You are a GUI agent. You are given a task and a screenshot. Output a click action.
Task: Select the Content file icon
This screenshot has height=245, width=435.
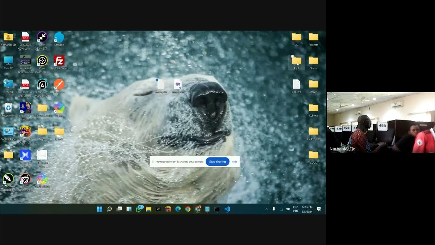click(x=296, y=86)
